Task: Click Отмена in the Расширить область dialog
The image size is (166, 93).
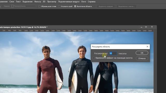Action: coord(142,58)
